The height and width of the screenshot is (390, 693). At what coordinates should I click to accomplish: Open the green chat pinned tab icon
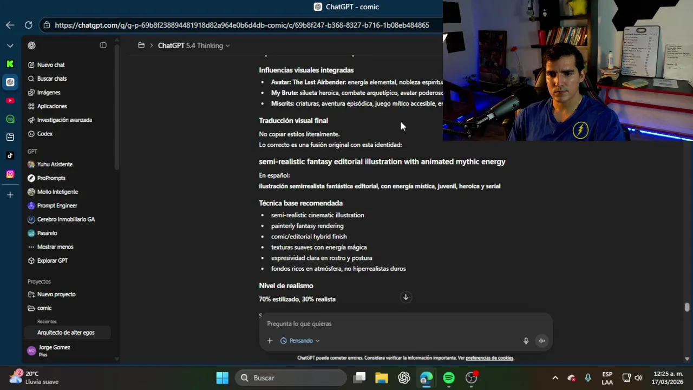(x=10, y=119)
